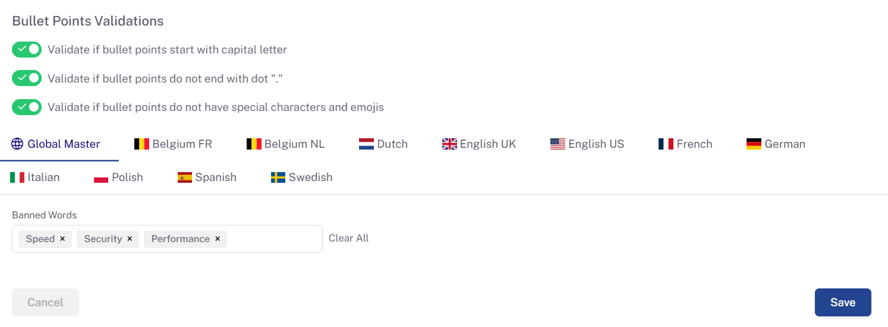This screenshot has width=888, height=327.
Task: Open the Polish language tab
Action: [x=118, y=177]
